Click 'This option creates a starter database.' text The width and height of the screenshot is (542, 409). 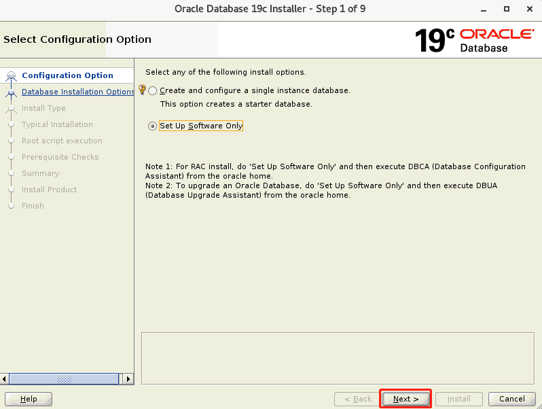(236, 104)
